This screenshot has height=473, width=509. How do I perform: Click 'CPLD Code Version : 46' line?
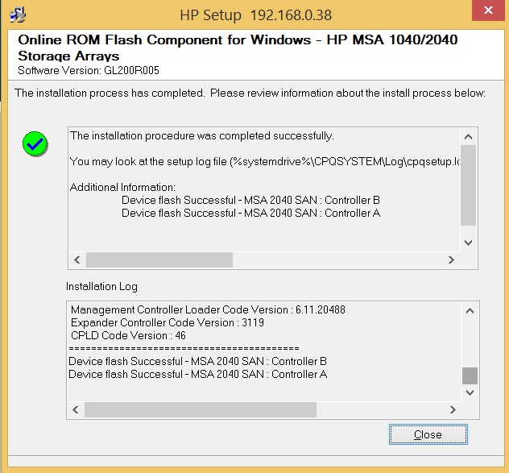(128, 335)
